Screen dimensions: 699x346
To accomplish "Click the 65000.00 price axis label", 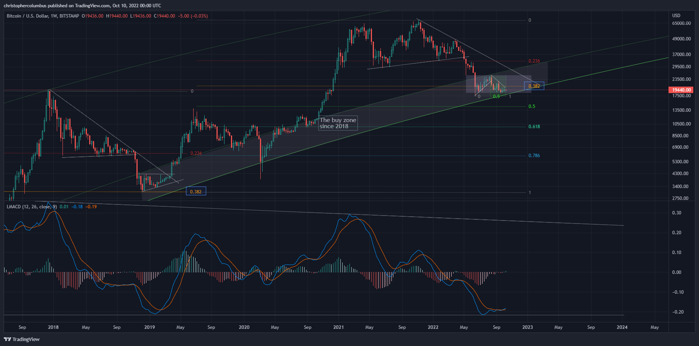I will tap(681, 23).
